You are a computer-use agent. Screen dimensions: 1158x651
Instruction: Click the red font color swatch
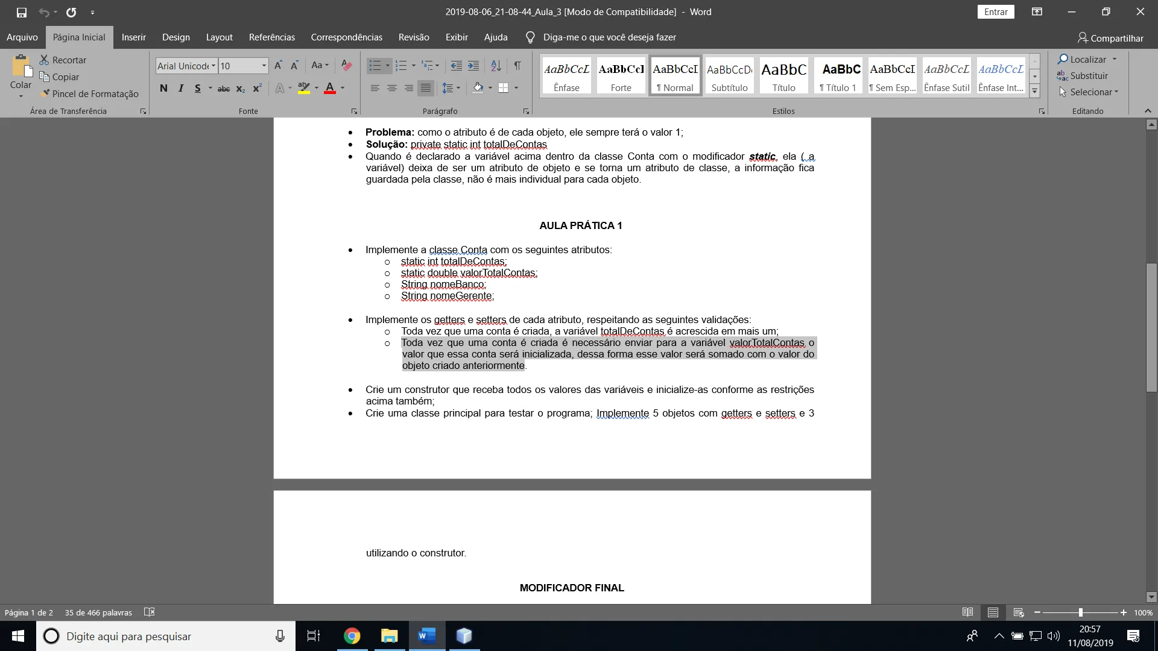point(329,89)
